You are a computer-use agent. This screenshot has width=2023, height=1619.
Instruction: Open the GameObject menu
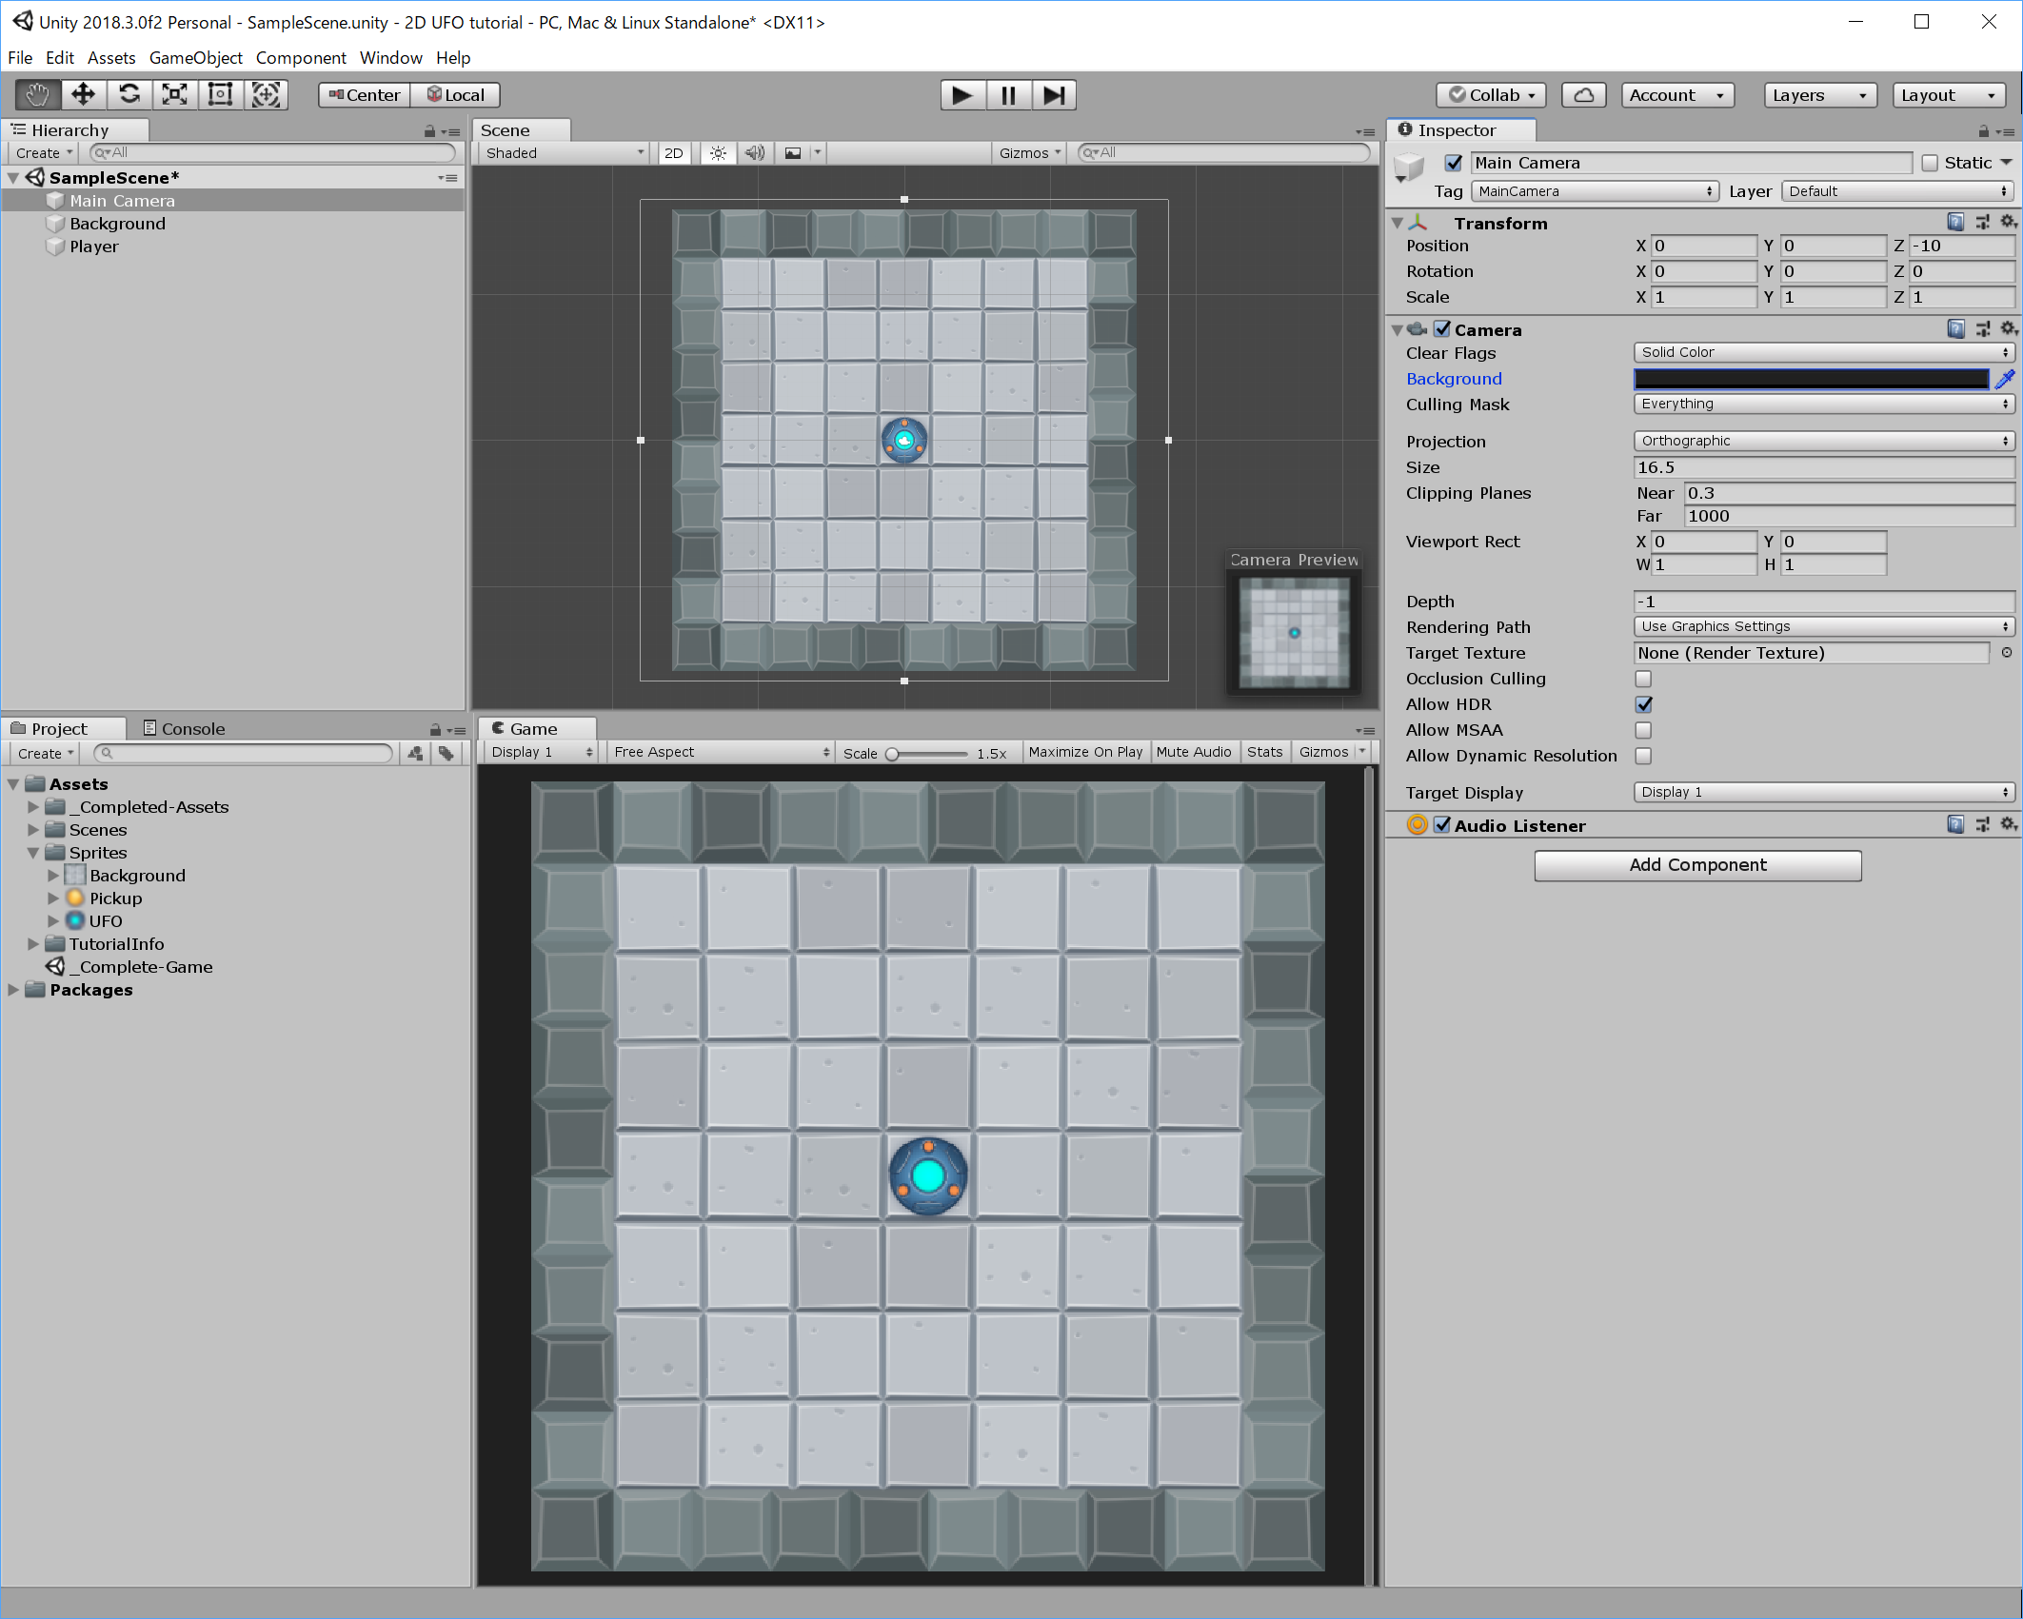pos(195,58)
